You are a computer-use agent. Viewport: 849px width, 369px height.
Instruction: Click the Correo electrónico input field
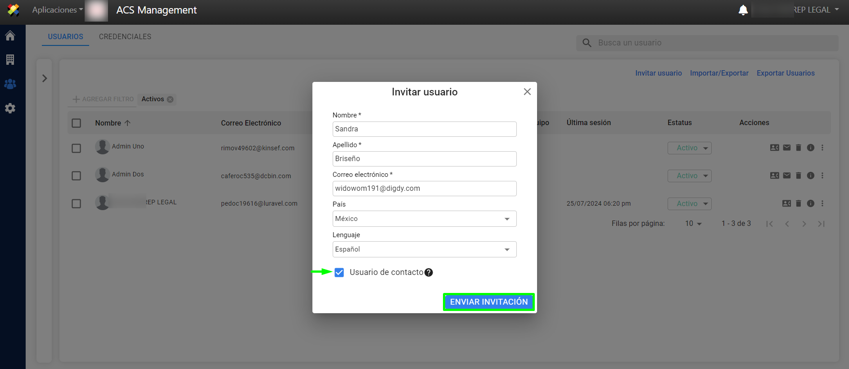[424, 189]
